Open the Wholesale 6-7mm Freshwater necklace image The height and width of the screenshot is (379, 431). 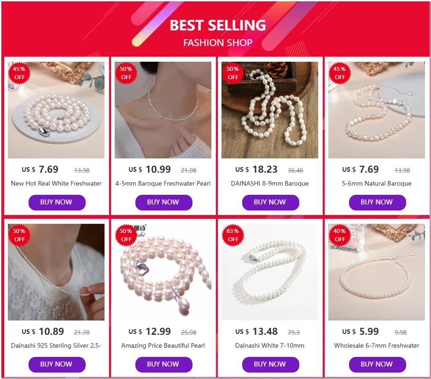[x=377, y=272]
